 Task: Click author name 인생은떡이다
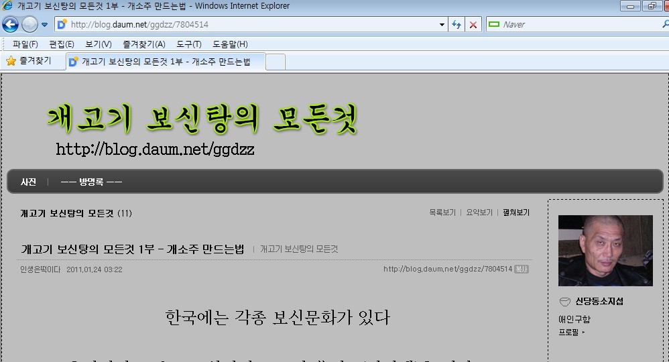pos(40,269)
